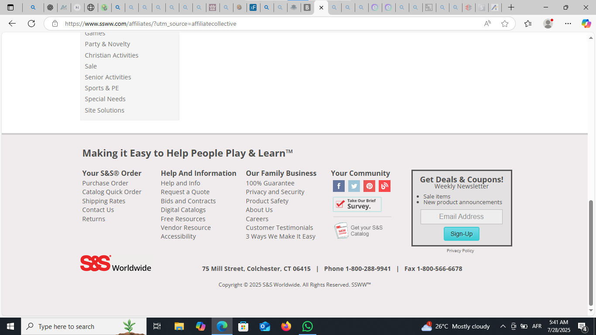Open the Privacy Policy link under newsletter
Screen dimensions: 596x335
460,251
